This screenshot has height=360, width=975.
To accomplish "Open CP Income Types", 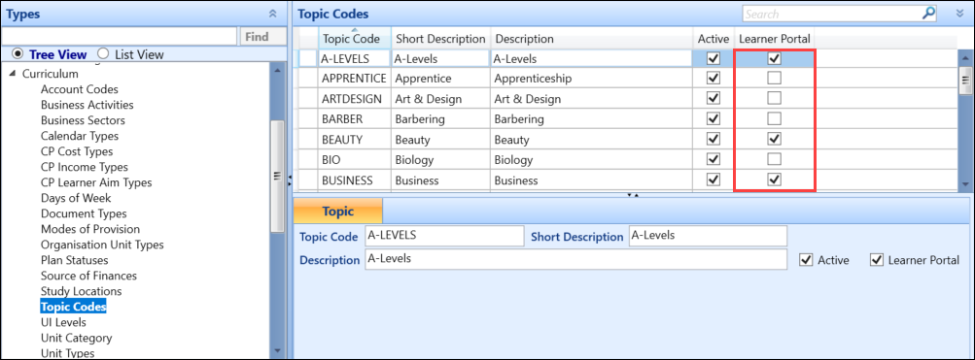I will coord(84,167).
